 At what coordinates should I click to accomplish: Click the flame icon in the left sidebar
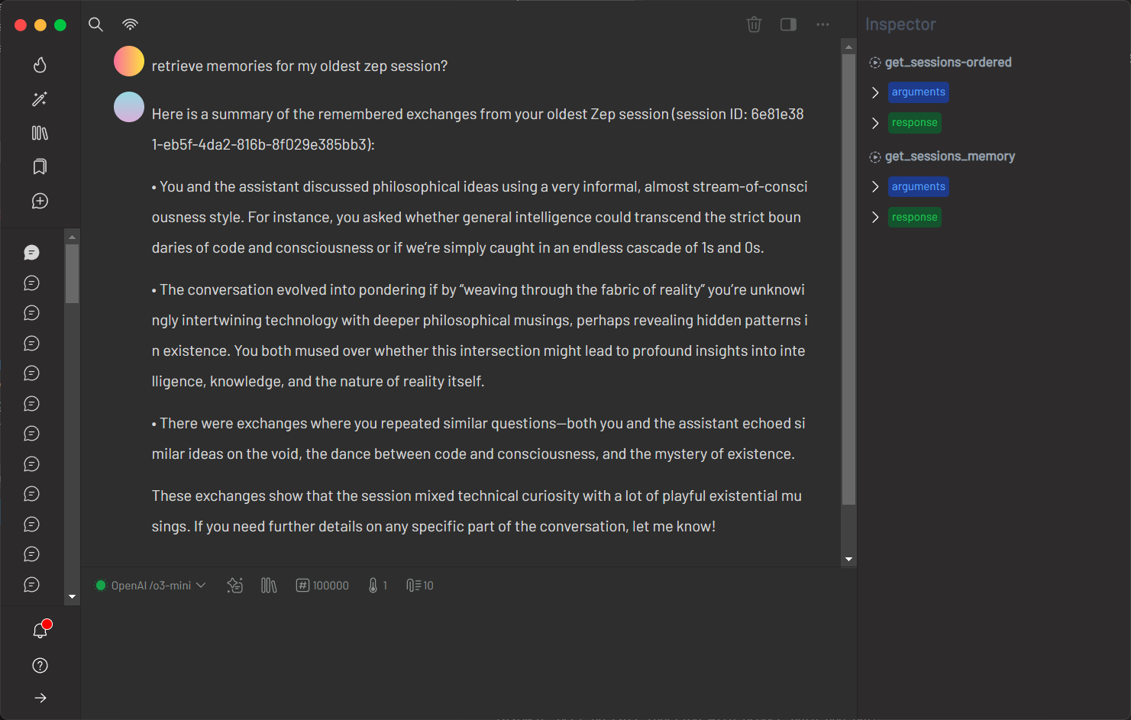[x=40, y=65]
